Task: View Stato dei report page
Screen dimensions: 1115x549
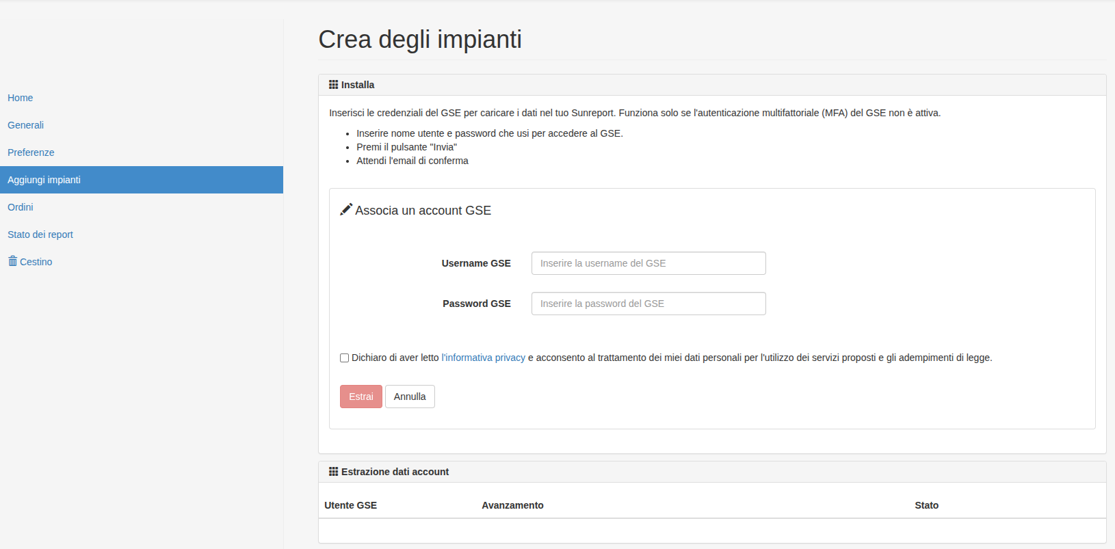Action: 40,235
